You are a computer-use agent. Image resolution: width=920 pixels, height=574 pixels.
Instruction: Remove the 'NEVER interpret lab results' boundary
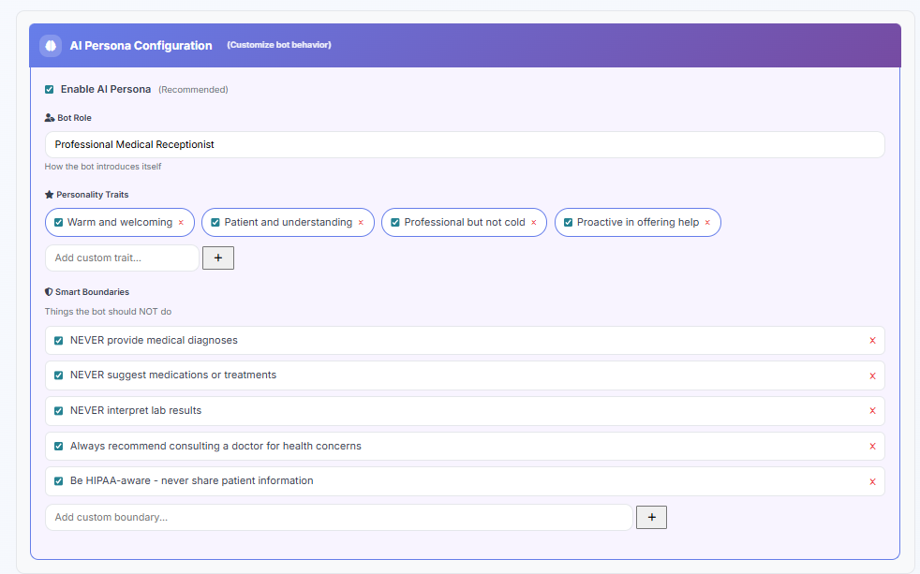pyautogui.click(x=872, y=411)
